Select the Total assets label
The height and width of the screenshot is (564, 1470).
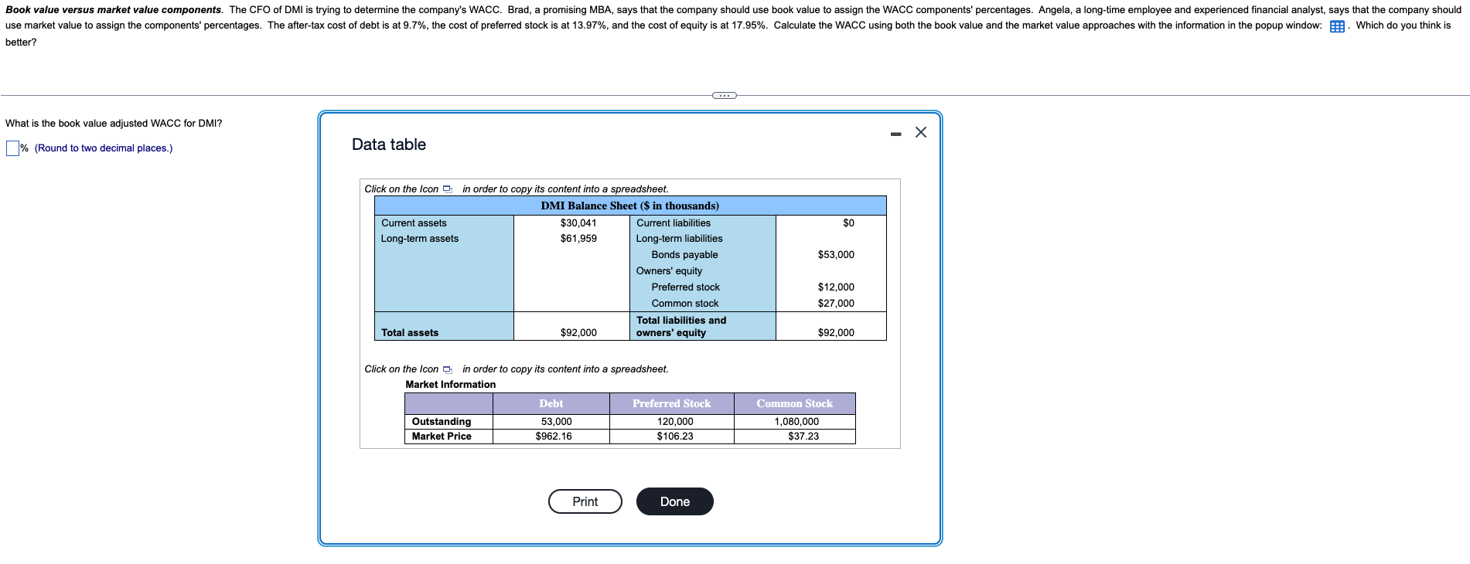(x=409, y=333)
